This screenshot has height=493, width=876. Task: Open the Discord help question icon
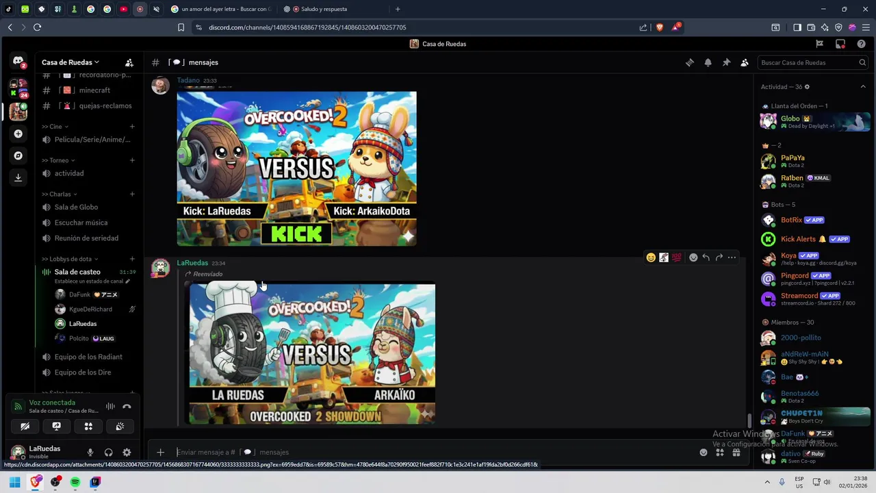(x=861, y=44)
